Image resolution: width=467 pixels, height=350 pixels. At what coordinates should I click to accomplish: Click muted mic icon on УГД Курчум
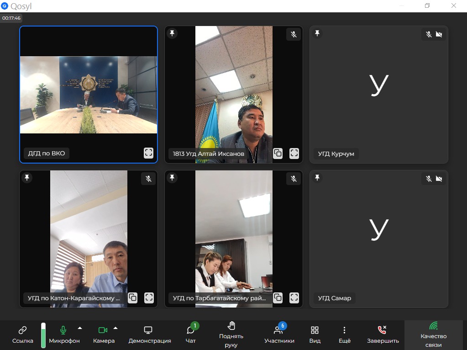tap(429, 34)
